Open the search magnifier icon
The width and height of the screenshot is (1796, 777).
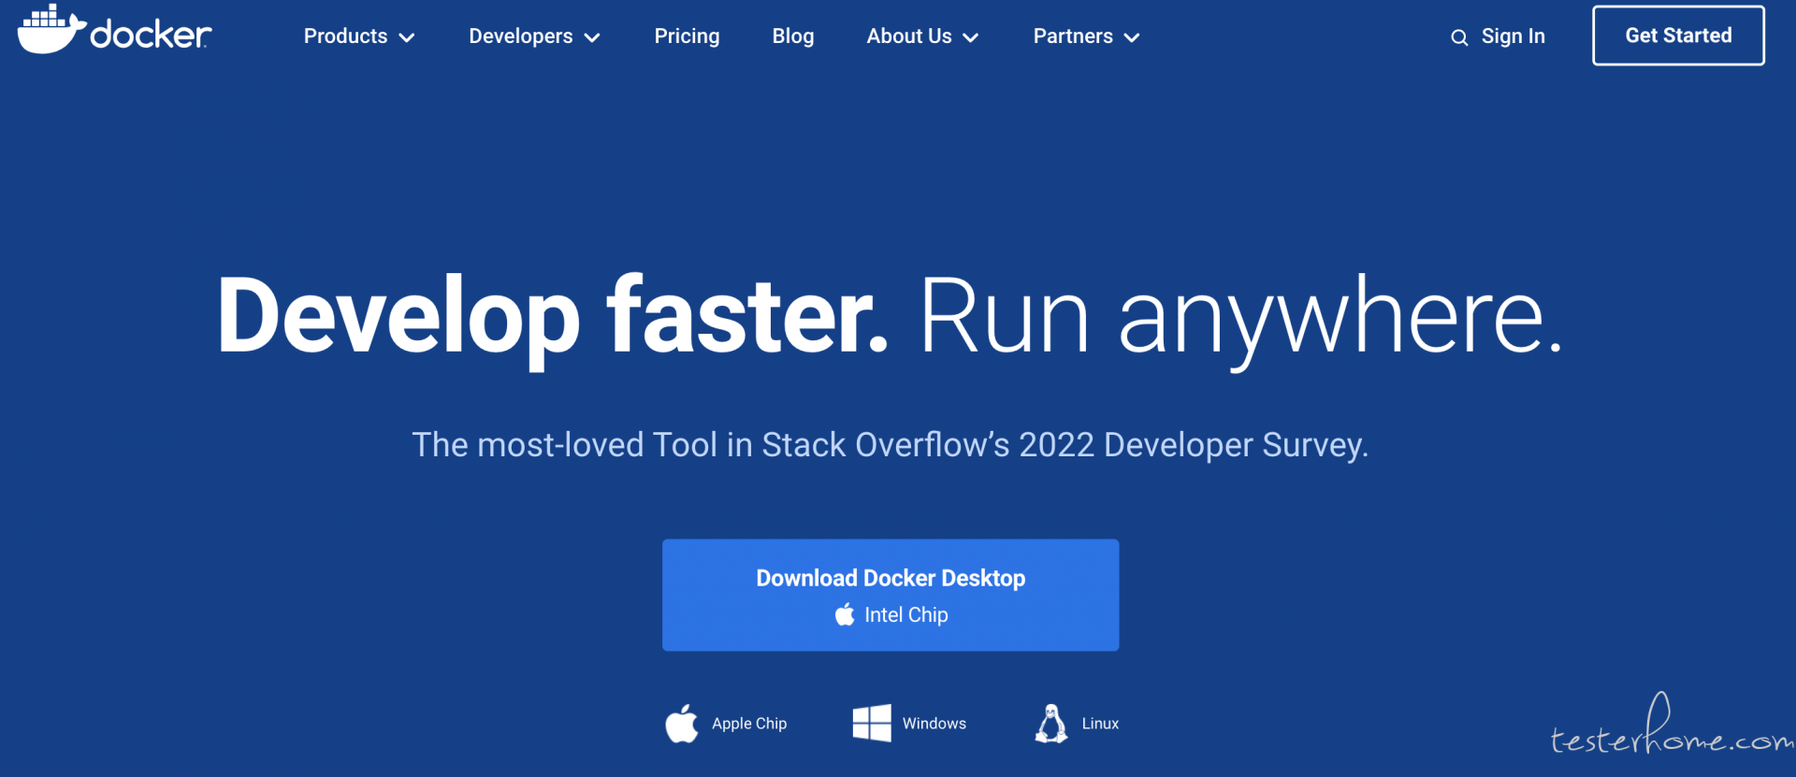[x=1459, y=37]
